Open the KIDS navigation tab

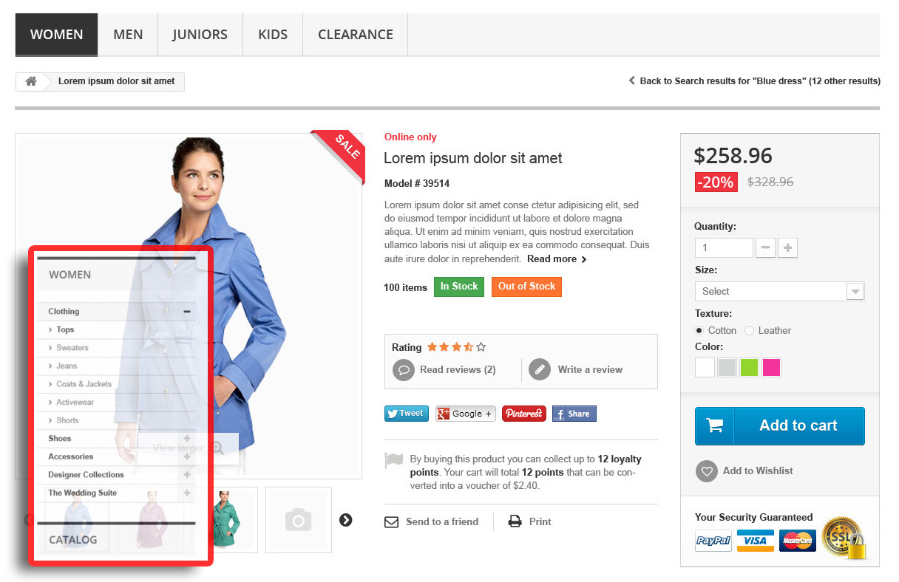click(x=273, y=35)
